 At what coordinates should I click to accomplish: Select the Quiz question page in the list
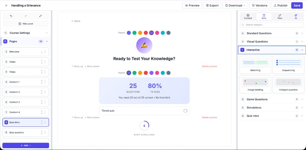pyautogui.click(x=26, y=132)
